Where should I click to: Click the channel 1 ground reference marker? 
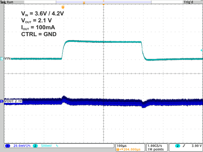pos(2,101)
